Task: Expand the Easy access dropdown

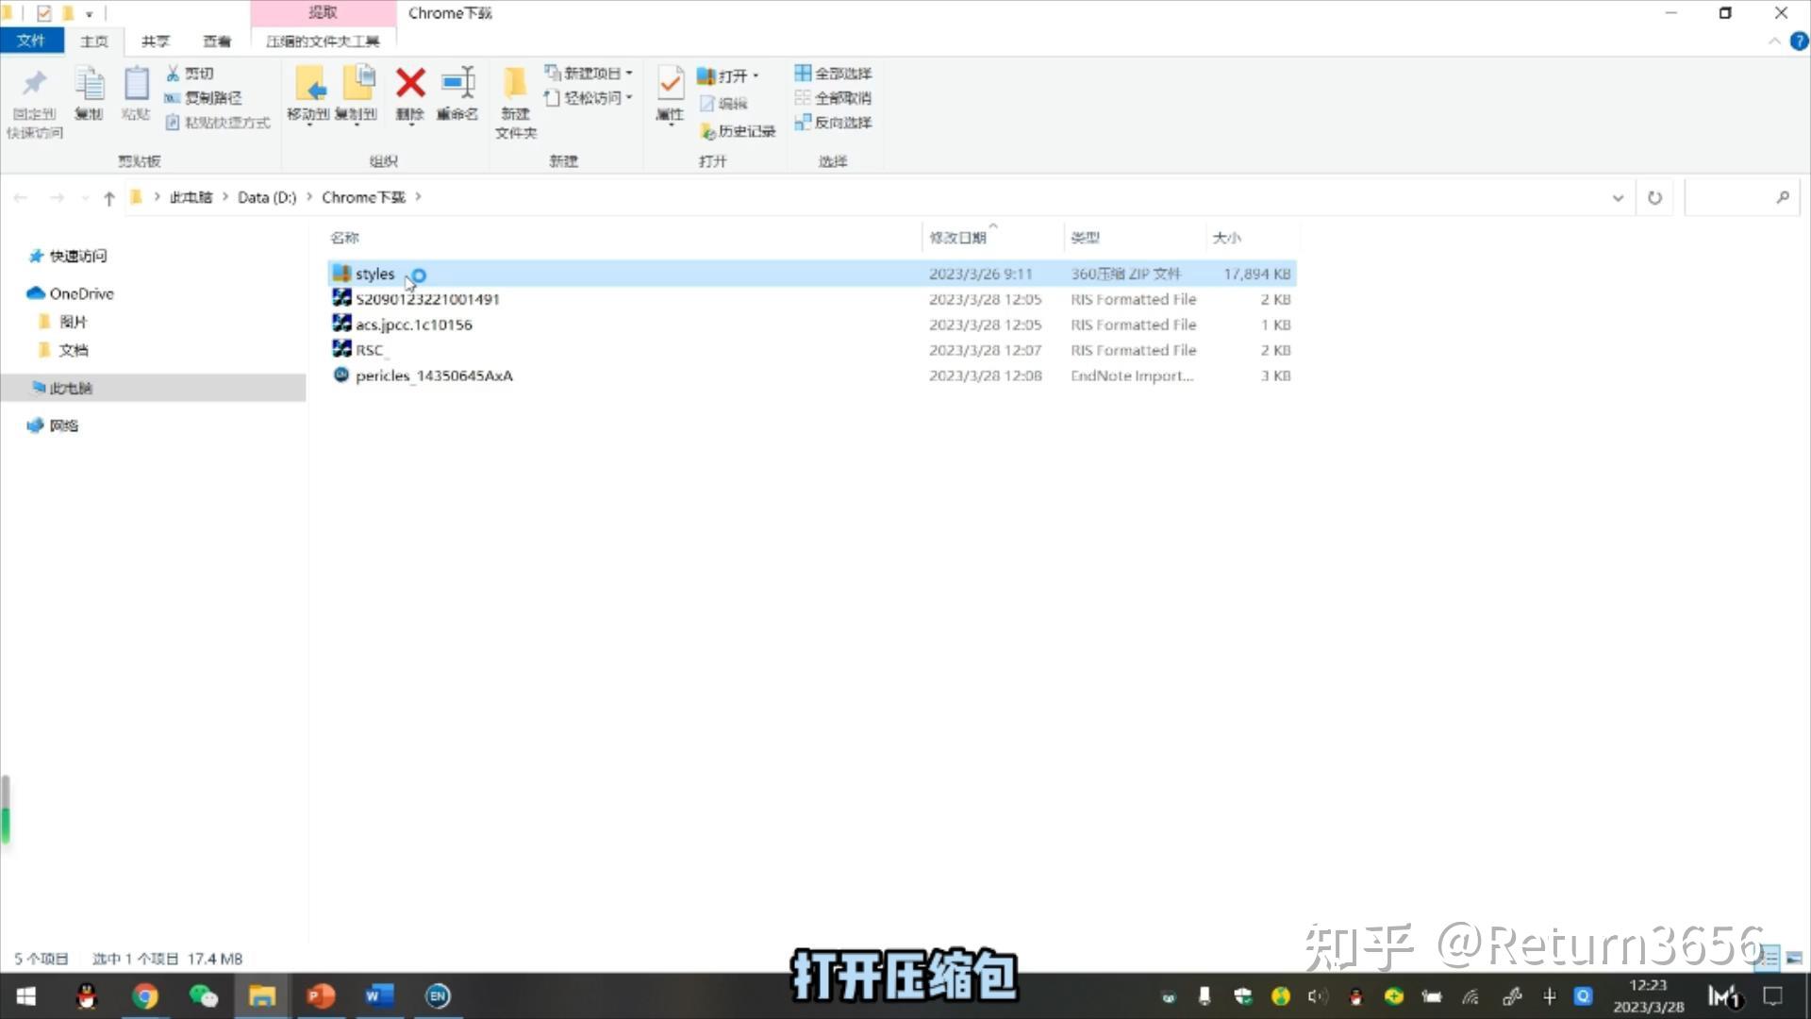Action: coord(590,97)
